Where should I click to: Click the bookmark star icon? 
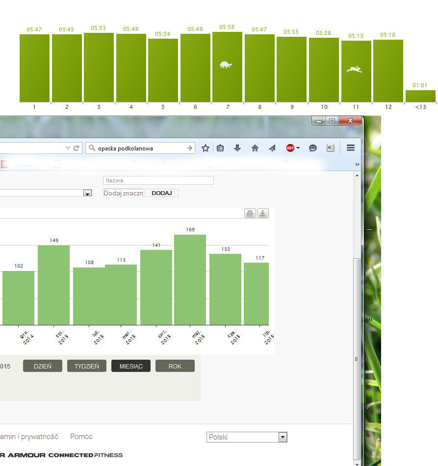click(206, 148)
